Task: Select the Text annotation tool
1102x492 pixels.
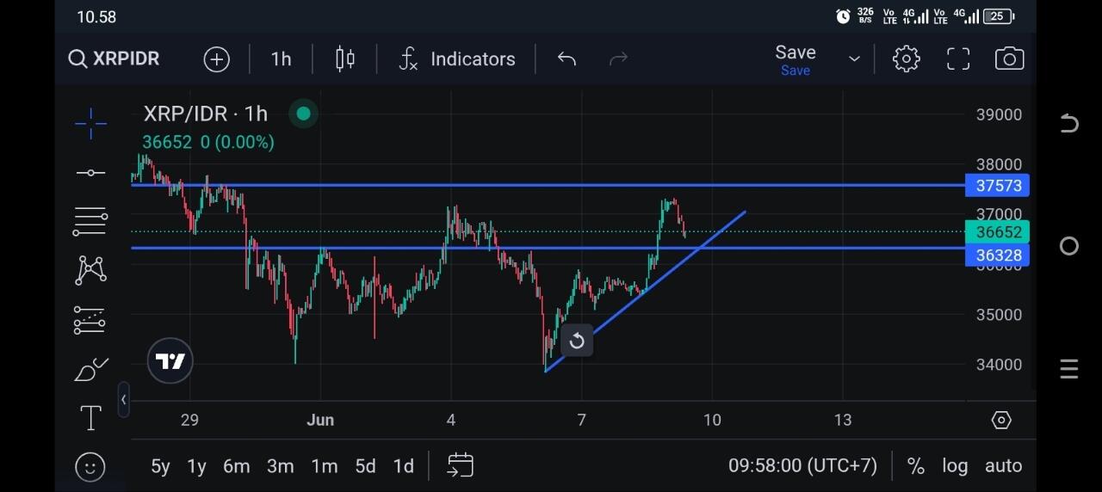Action: coord(90,418)
